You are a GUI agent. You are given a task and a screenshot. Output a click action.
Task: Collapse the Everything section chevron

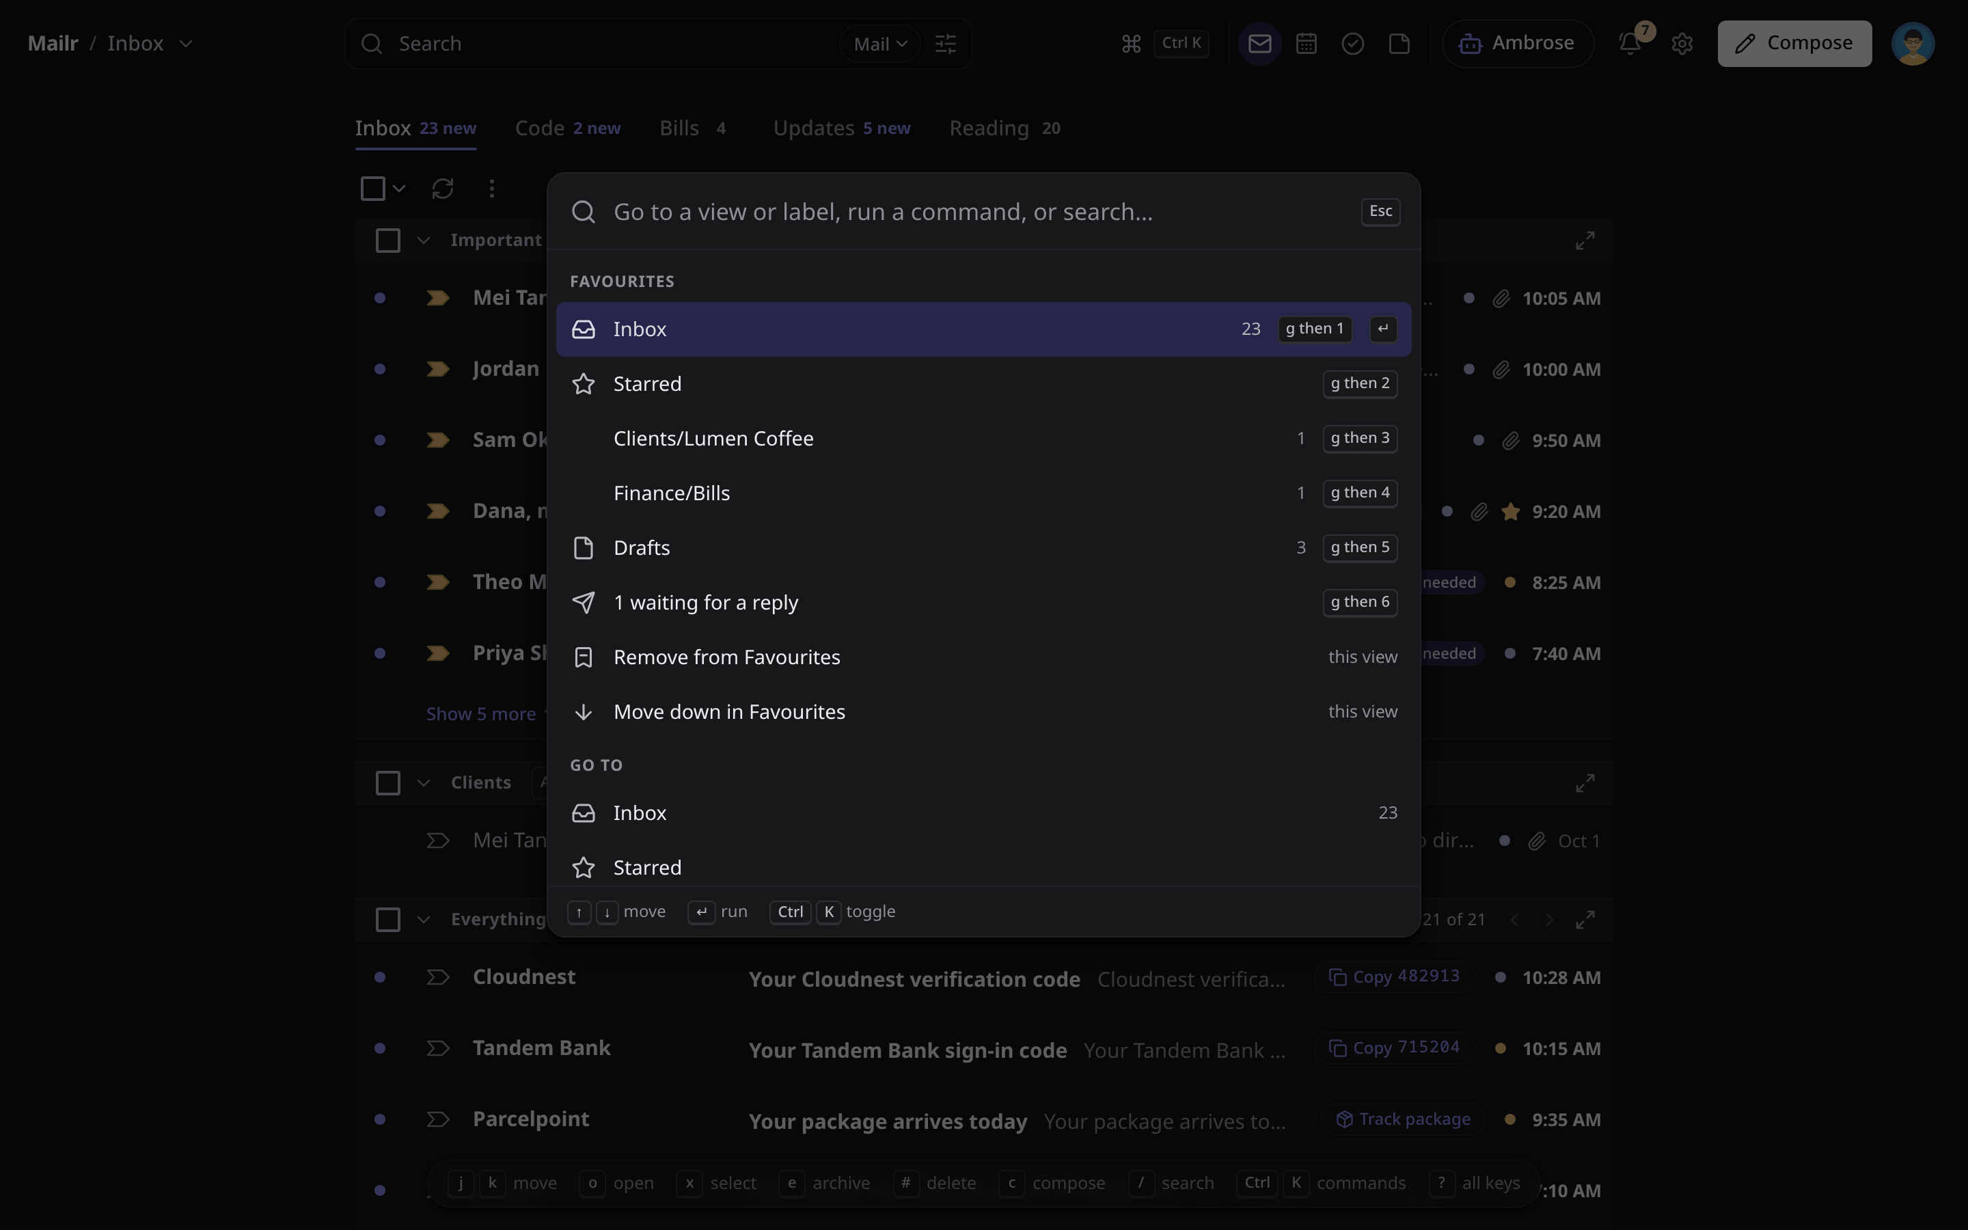424,920
